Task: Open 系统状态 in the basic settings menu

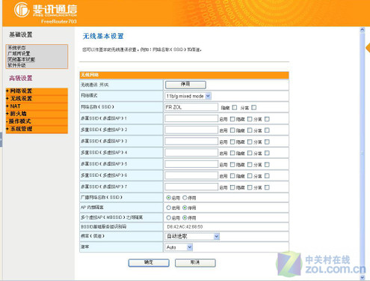Action: tap(16, 48)
